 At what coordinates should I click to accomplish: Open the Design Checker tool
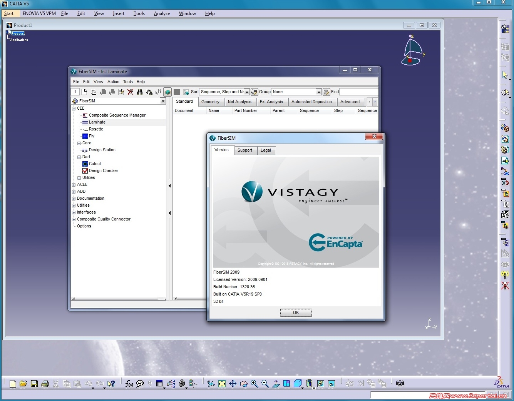coord(104,170)
